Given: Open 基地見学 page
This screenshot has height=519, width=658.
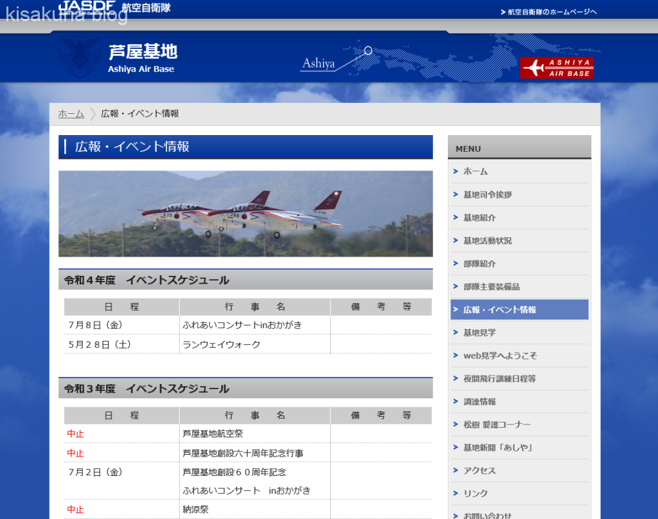Looking at the screenshot, I should 479,332.
